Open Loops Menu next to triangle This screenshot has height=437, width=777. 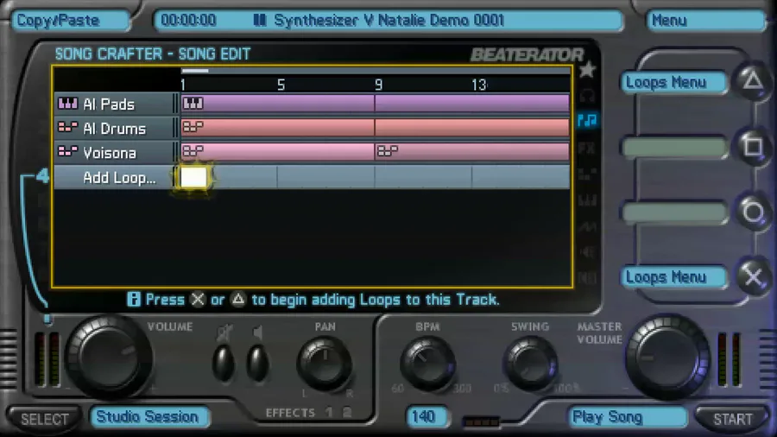(x=674, y=82)
